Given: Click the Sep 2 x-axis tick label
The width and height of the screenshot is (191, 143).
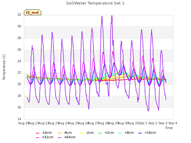Looking at the screenshot, I should (x=153, y=123).
